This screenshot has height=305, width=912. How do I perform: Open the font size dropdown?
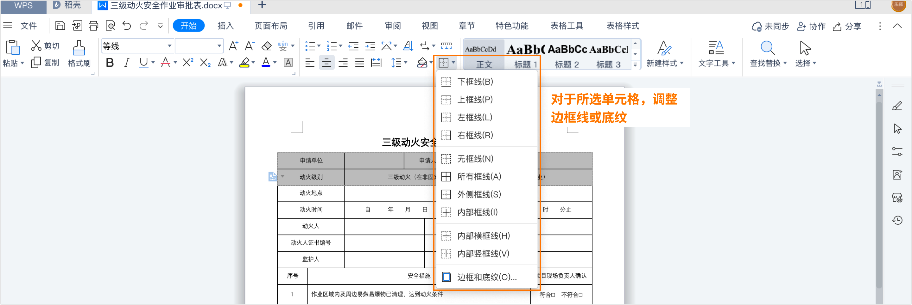tap(219, 46)
